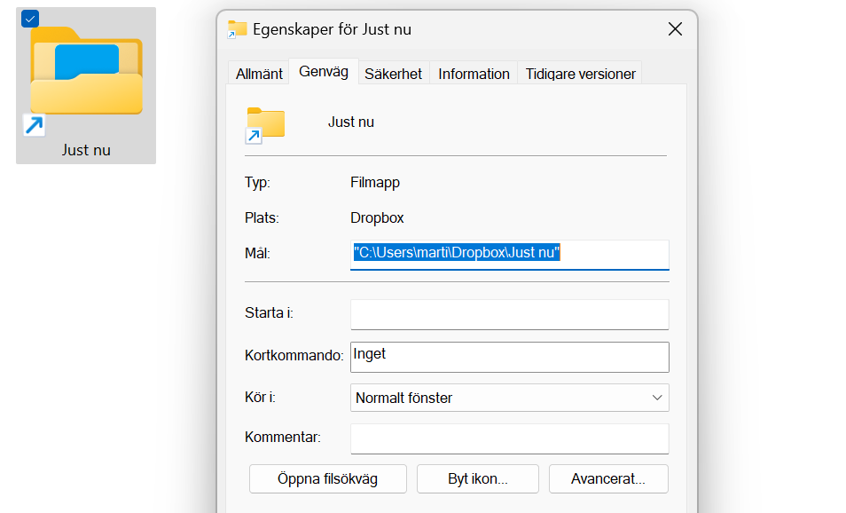
Task: Click the Kortkommando field showing Inget
Action: [509, 356]
